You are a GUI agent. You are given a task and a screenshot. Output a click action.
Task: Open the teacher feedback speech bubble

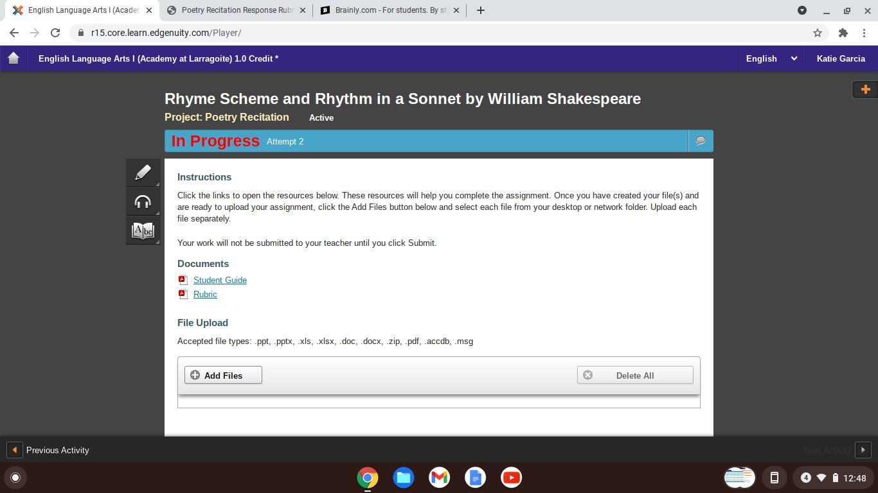click(701, 141)
